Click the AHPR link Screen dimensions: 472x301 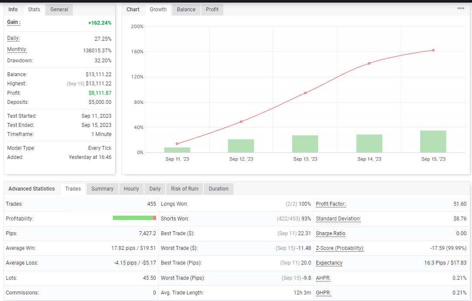(323, 278)
